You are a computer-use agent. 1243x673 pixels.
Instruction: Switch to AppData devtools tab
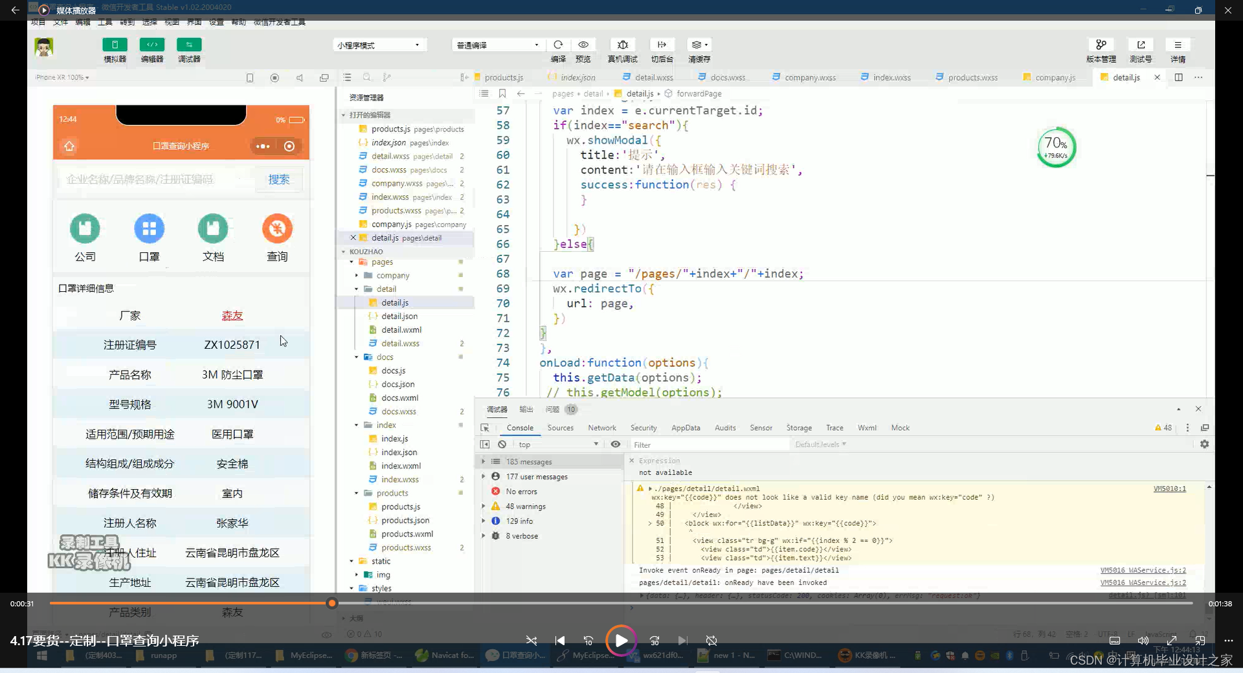pos(686,428)
